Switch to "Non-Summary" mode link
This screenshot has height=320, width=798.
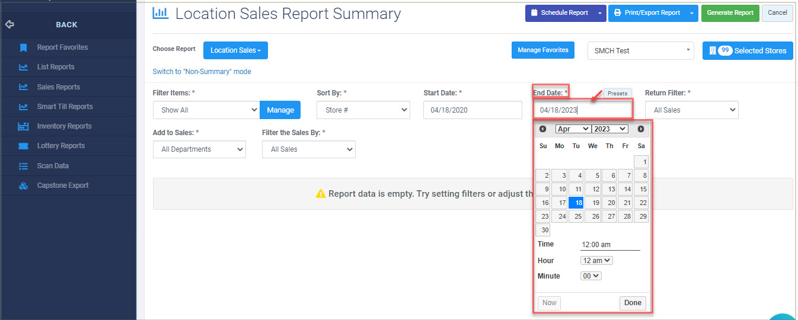tap(202, 72)
